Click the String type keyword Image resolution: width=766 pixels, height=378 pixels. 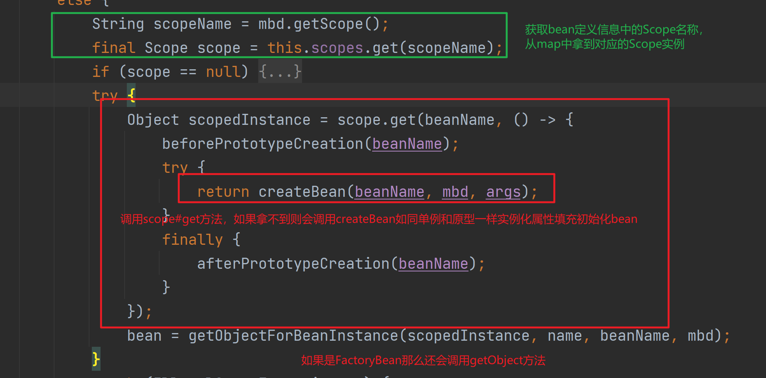click(x=118, y=24)
